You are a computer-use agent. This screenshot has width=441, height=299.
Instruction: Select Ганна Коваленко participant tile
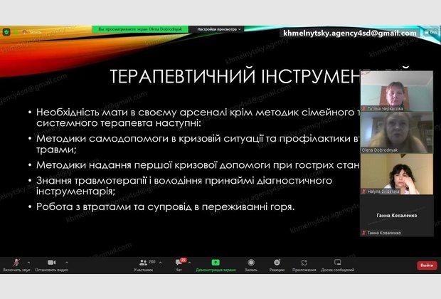(x=397, y=216)
